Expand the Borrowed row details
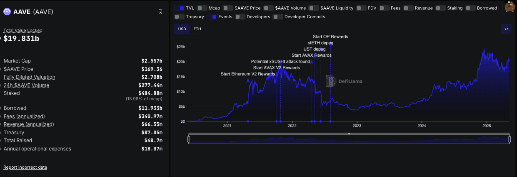The image size is (517, 177). [x=1, y=108]
